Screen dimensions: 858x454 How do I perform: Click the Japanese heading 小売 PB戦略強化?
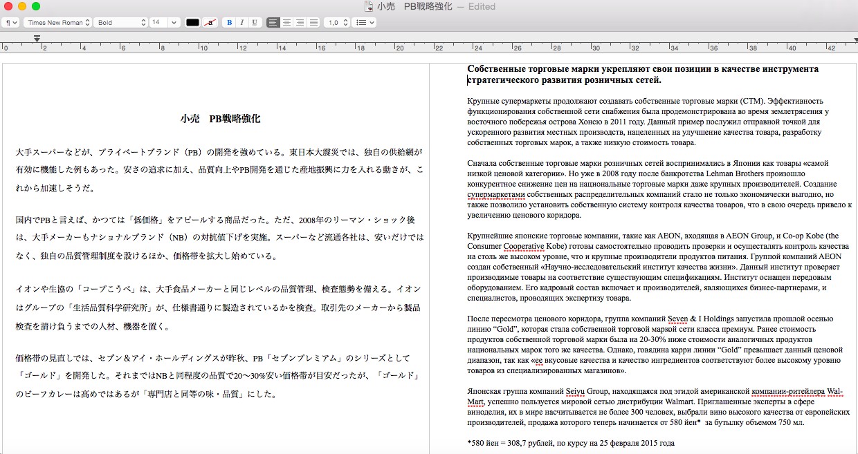click(x=220, y=118)
